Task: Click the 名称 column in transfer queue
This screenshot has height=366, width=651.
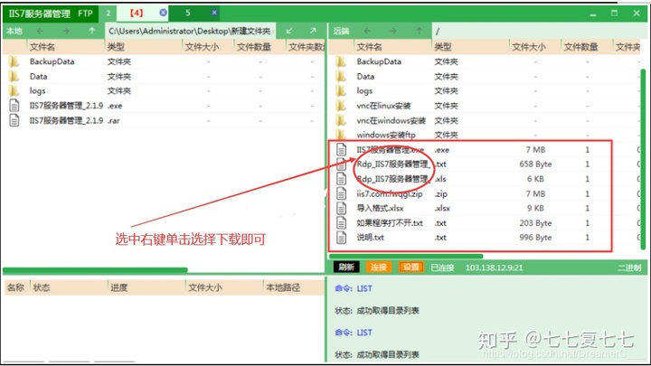Action: coord(16,287)
